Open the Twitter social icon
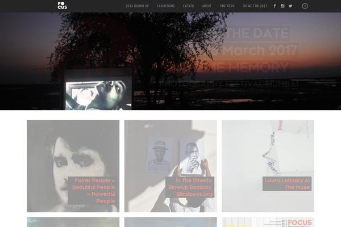 coord(290,6)
